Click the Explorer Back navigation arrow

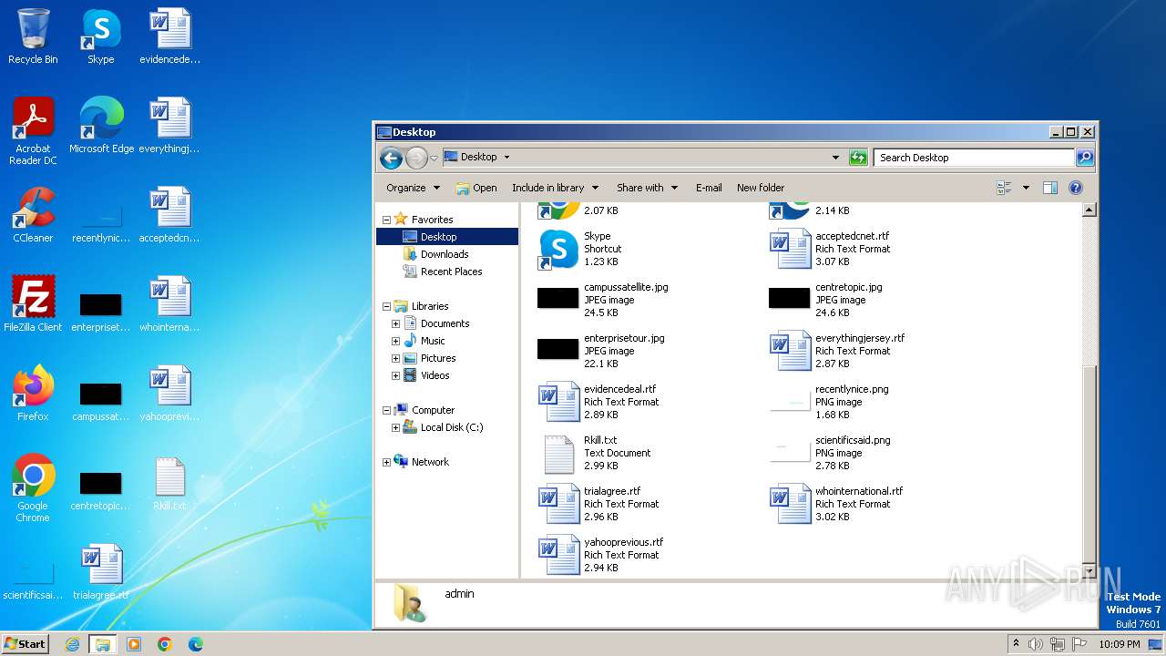391,158
